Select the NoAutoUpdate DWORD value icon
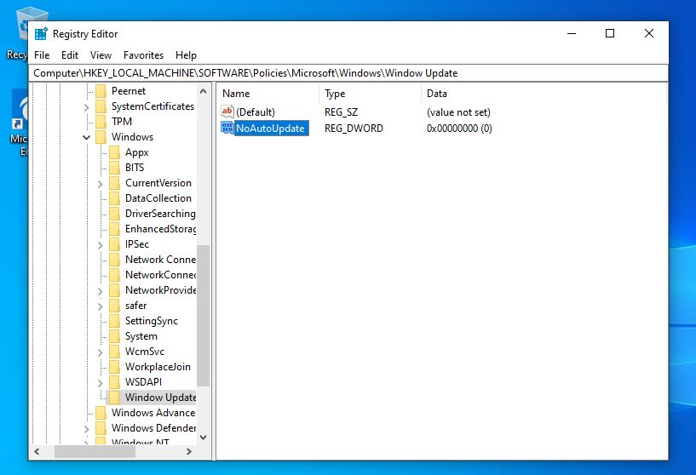The height and width of the screenshot is (475, 696). click(227, 129)
